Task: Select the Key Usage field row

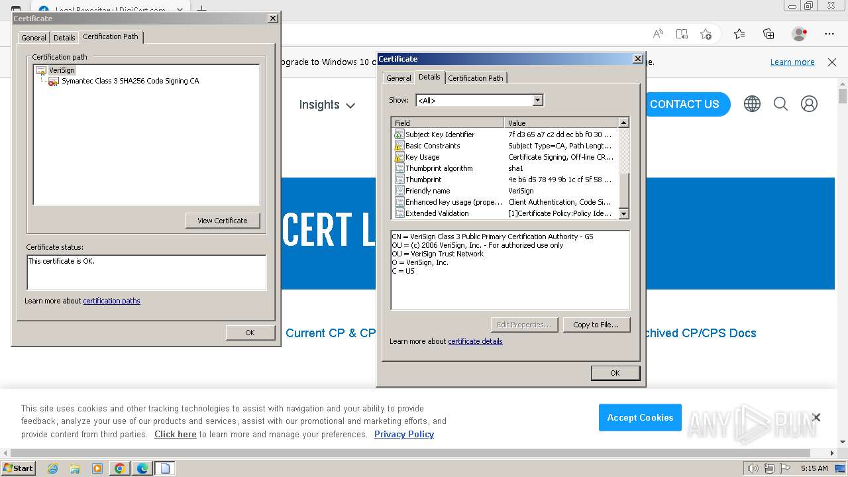Action: tap(504, 157)
